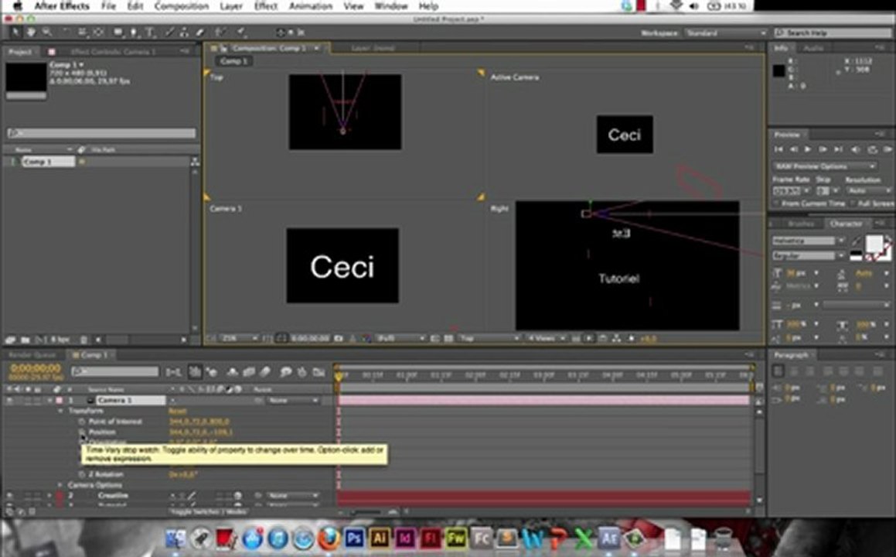The height and width of the screenshot is (557, 896).
Task: Open the Workspace Standard dropdown
Action: tap(726, 33)
